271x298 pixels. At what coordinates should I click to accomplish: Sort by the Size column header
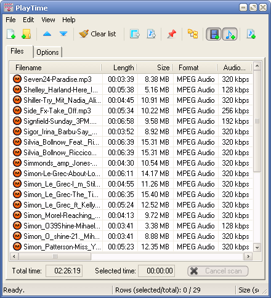(x=155, y=68)
